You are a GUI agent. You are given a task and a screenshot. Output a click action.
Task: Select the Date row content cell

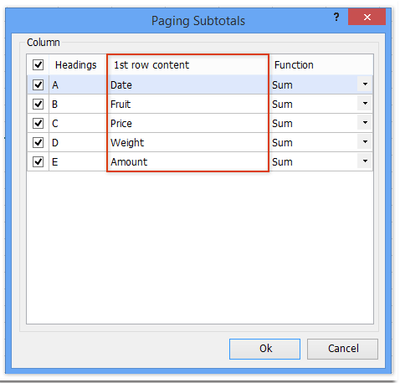[187, 84]
